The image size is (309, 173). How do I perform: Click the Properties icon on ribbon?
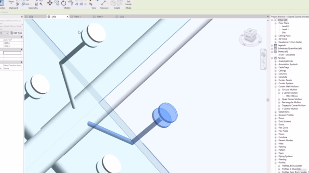click(x=2, y=3)
